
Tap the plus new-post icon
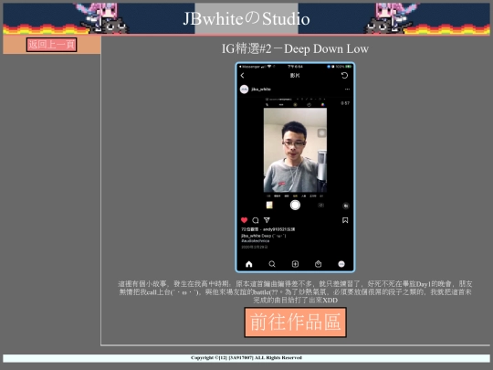click(x=295, y=264)
